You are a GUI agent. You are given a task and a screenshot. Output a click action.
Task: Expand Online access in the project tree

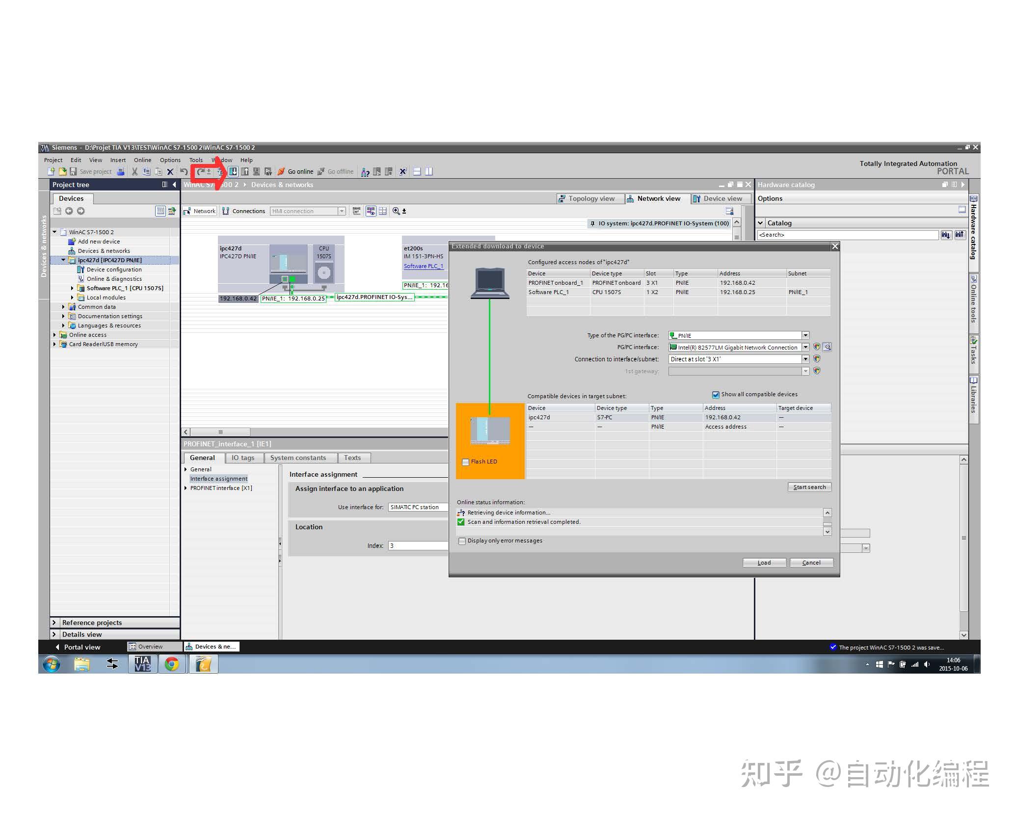[x=54, y=334]
